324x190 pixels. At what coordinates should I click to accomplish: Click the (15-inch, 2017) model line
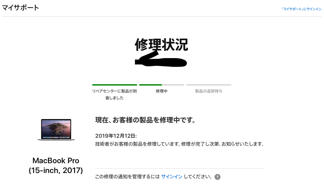(56, 170)
